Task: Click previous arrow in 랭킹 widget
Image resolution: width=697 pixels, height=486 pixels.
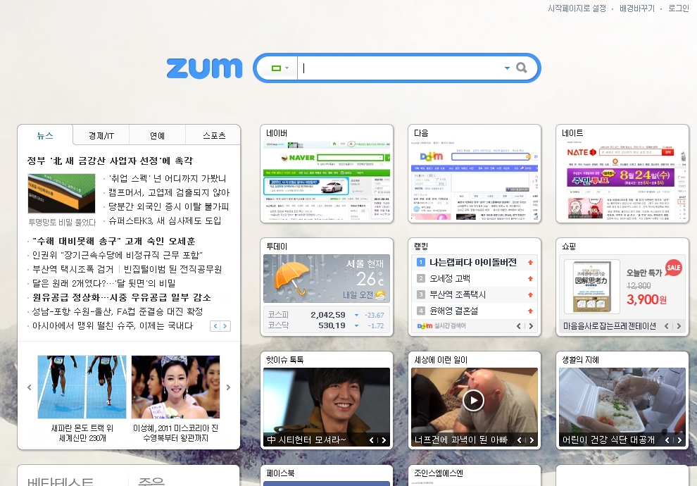Action: pos(519,326)
